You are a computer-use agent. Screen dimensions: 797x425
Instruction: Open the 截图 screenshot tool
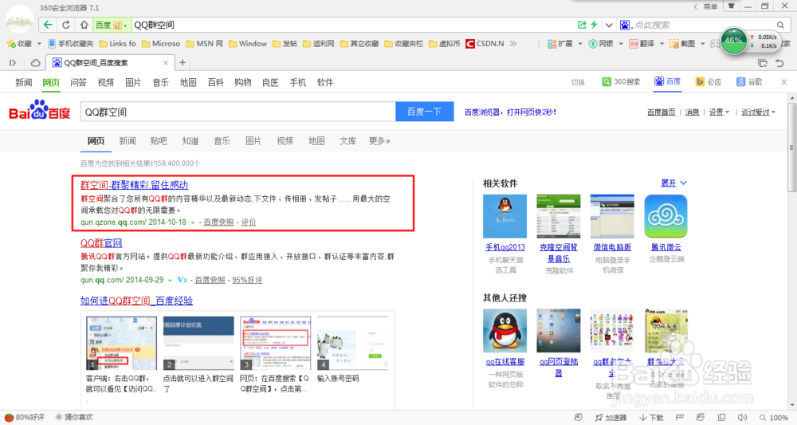(682, 44)
